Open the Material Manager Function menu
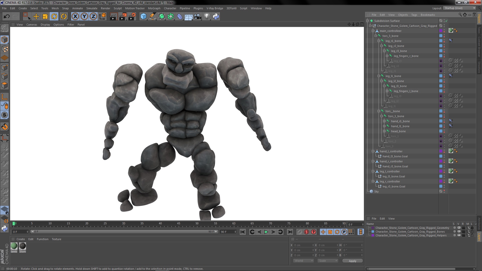Screen dimensions: 482x271 pos(42,239)
